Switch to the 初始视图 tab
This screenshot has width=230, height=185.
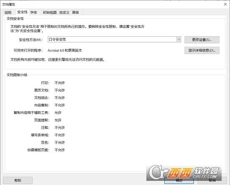click(x=50, y=12)
